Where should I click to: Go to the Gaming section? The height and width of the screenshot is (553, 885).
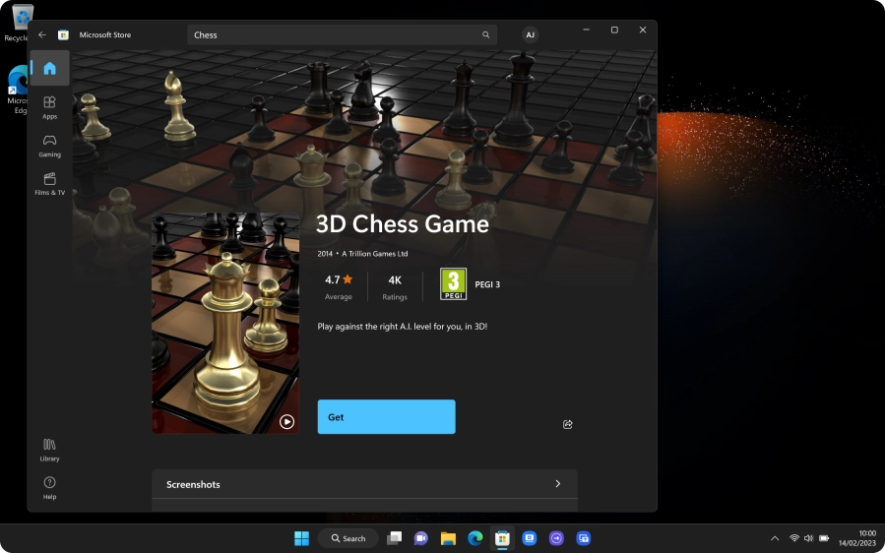coord(49,146)
